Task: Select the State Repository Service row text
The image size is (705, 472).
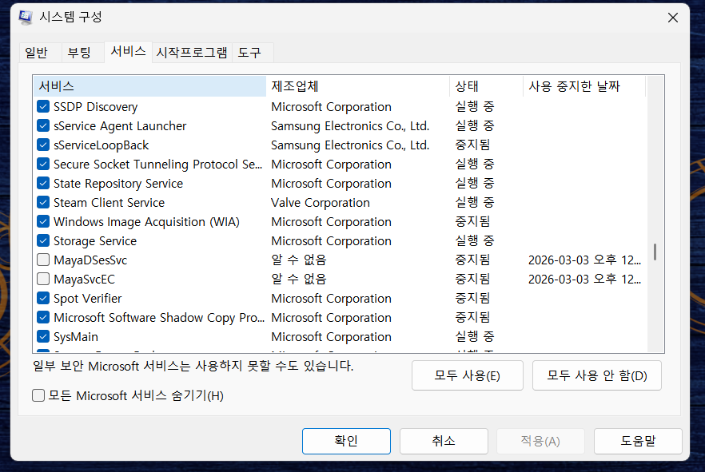Action: coord(118,183)
